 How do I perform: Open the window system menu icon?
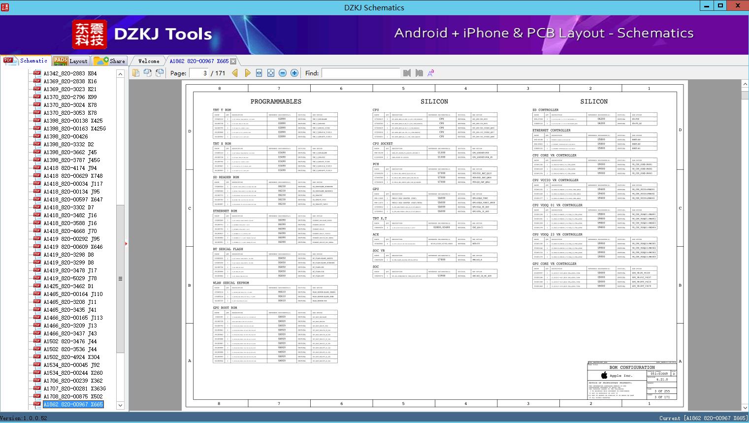point(5,7)
